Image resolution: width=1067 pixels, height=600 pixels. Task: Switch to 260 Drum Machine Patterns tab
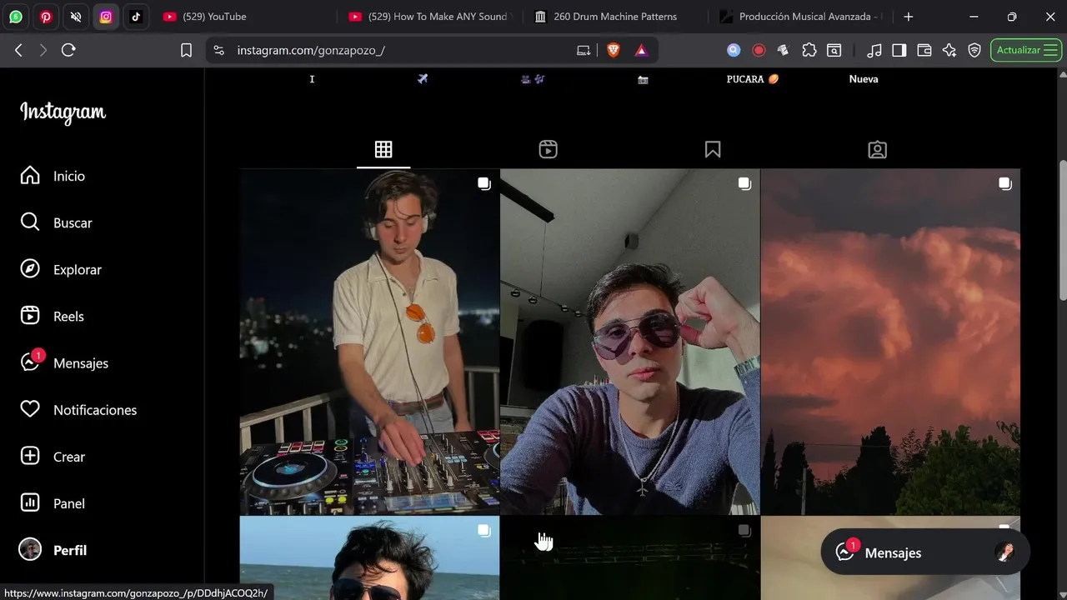(617, 17)
